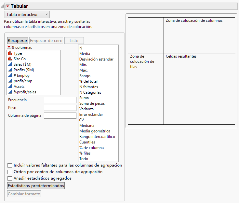Click the nominal icon beside Size Co
The height and width of the screenshot is (203, 239).
click(x=10, y=59)
